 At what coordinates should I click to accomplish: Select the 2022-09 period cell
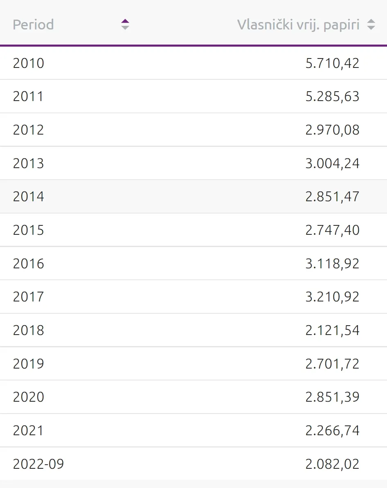pyautogui.click(x=38, y=464)
